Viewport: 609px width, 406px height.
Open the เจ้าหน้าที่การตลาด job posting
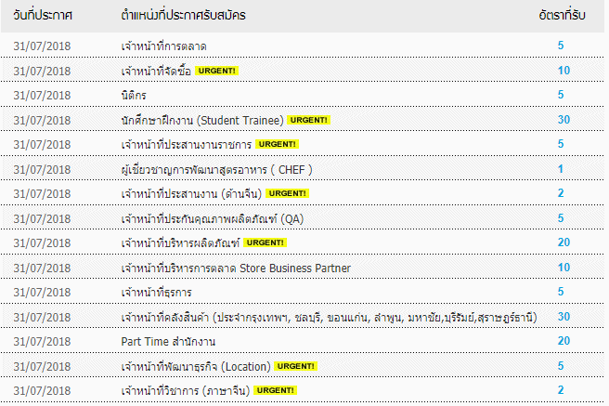163,46
